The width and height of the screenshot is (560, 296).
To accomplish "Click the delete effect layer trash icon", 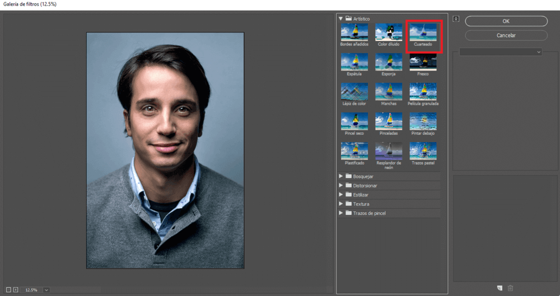I will tap(510, 288).
